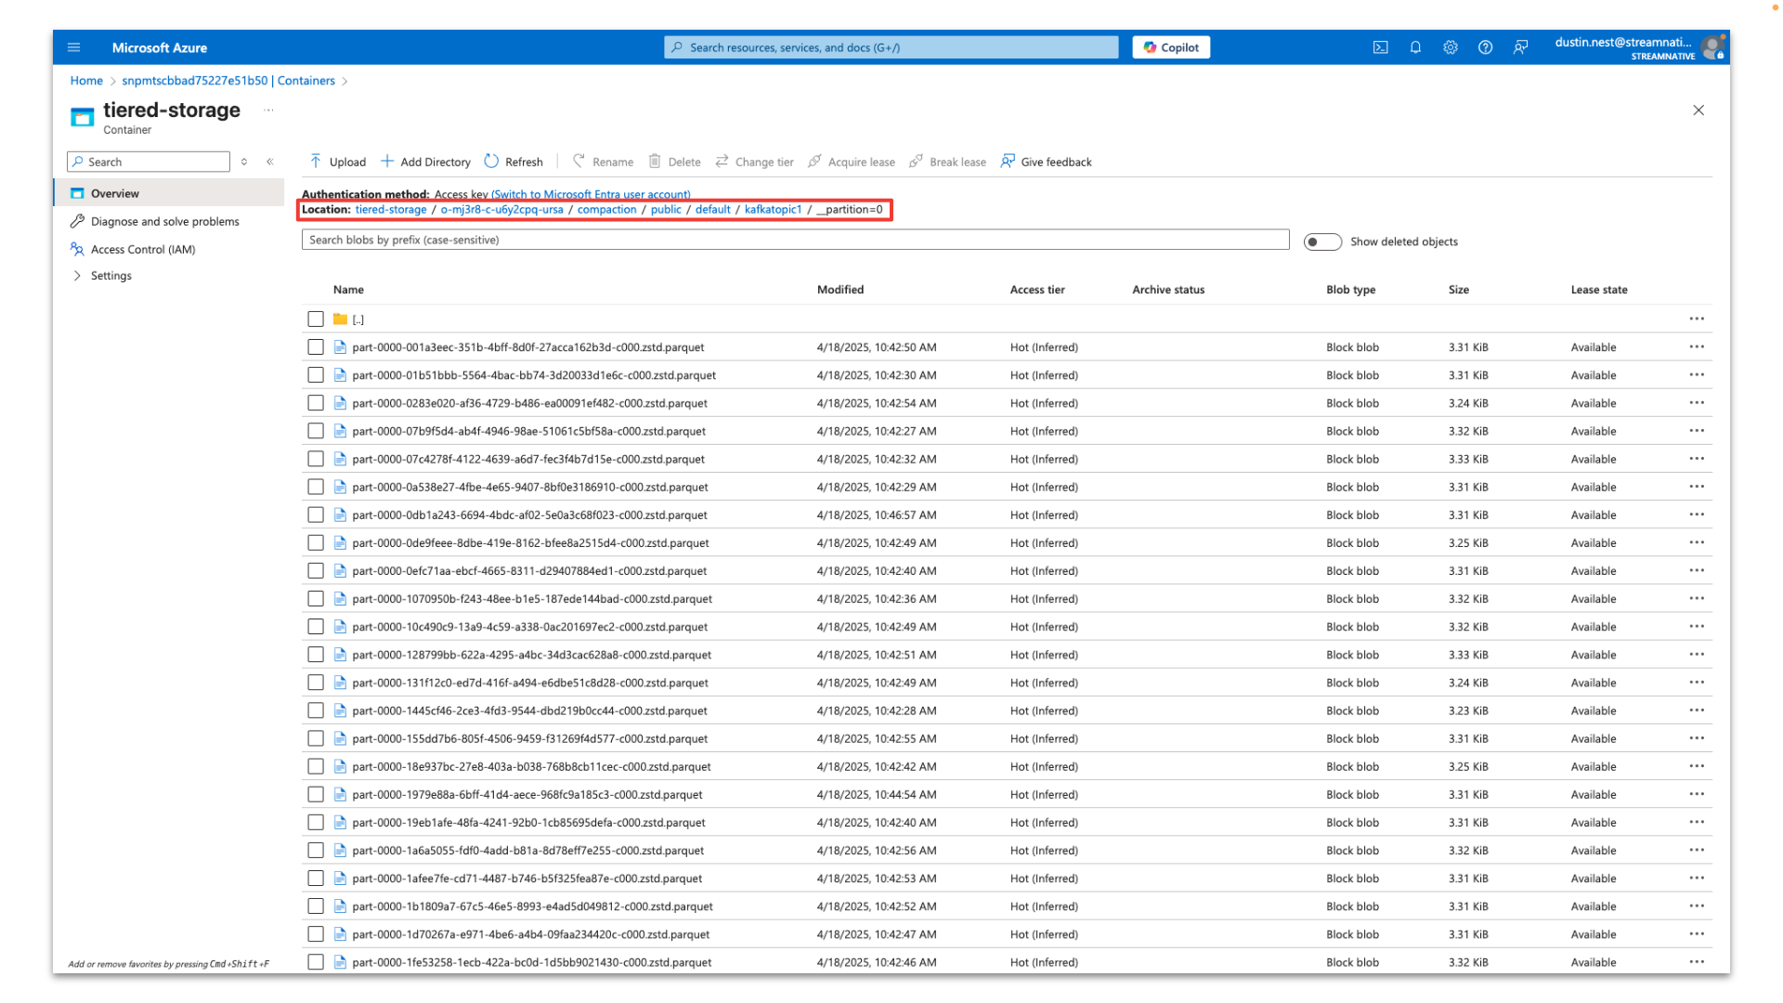
Task: Refresh the blob listing
Action: [513, 162]
